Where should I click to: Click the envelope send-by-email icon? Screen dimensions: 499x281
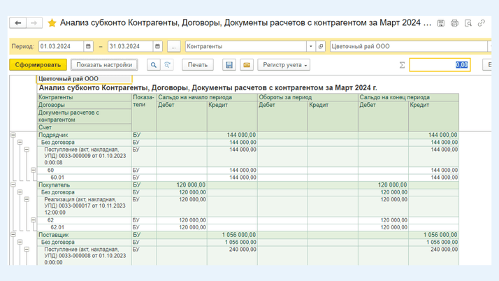247,65
